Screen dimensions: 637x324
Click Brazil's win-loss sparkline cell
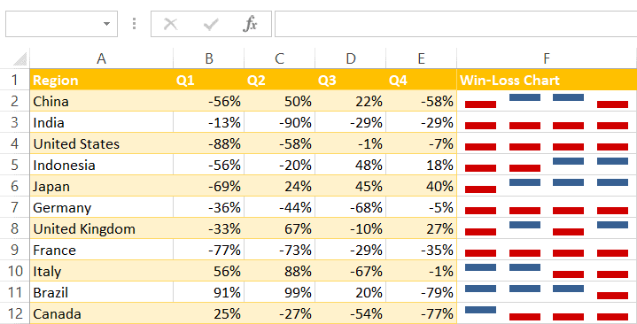click(x=547, y=292)
